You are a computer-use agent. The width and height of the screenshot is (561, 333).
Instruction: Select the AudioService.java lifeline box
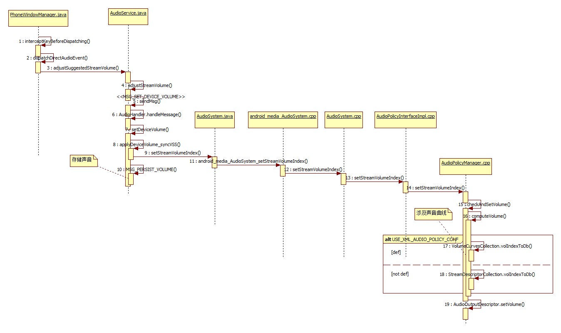coord(128,17)
